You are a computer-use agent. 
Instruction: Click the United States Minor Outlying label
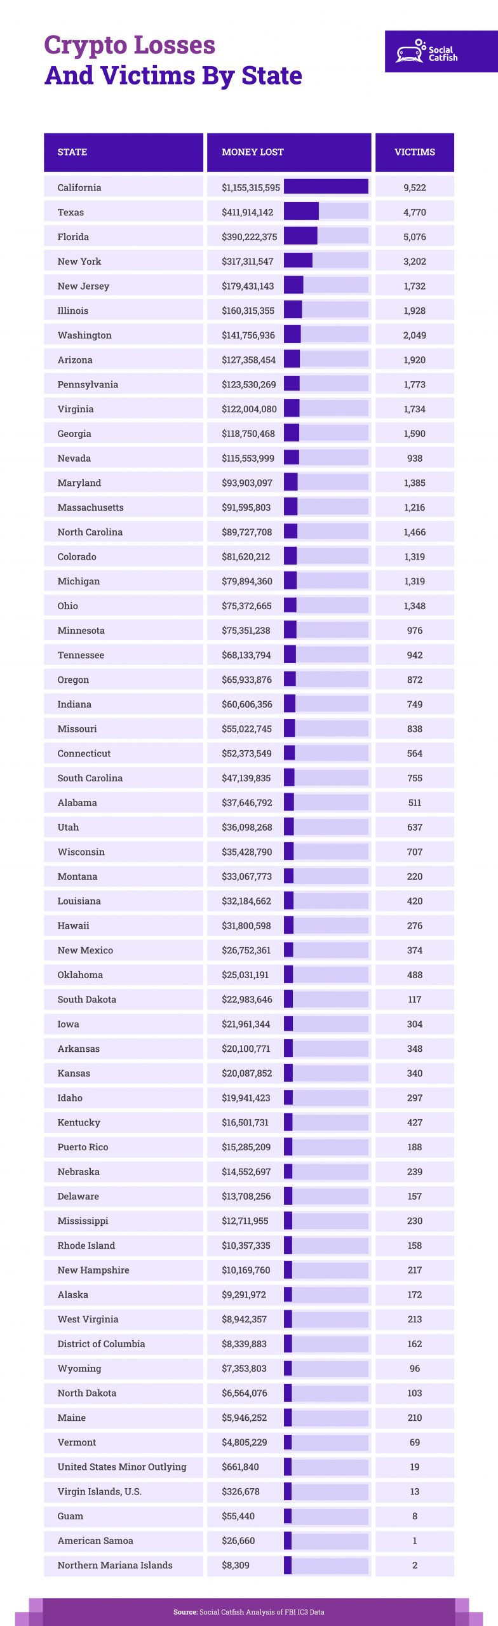[x=122, y=1467]
